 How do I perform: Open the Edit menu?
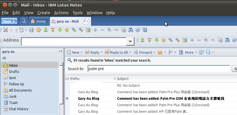[16, 13]
